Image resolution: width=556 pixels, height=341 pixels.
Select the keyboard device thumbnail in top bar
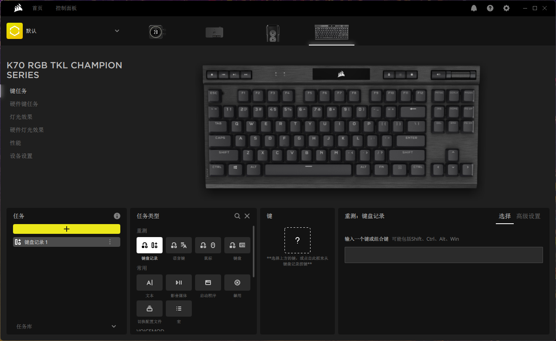point(332,32)
